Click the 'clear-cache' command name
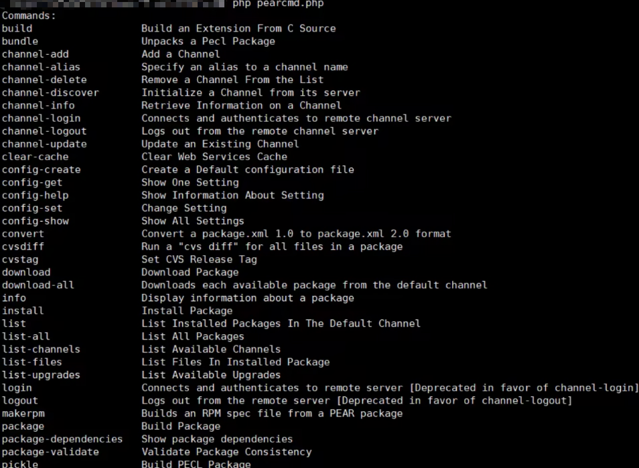Viewport: 639px width, 468px height. pyautogui.click(x=35, y=157)
